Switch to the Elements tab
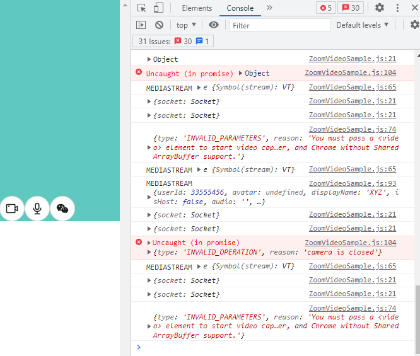 pyautogui.click(x=197, y=8)
